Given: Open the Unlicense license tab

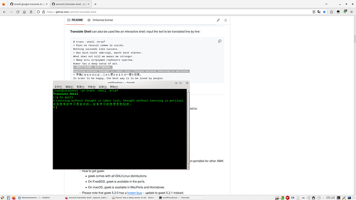Looking at the screenshot, I should point(100,20).
